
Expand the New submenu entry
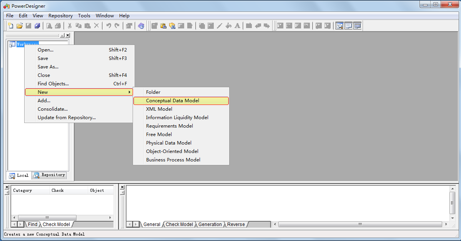(79, 92)
